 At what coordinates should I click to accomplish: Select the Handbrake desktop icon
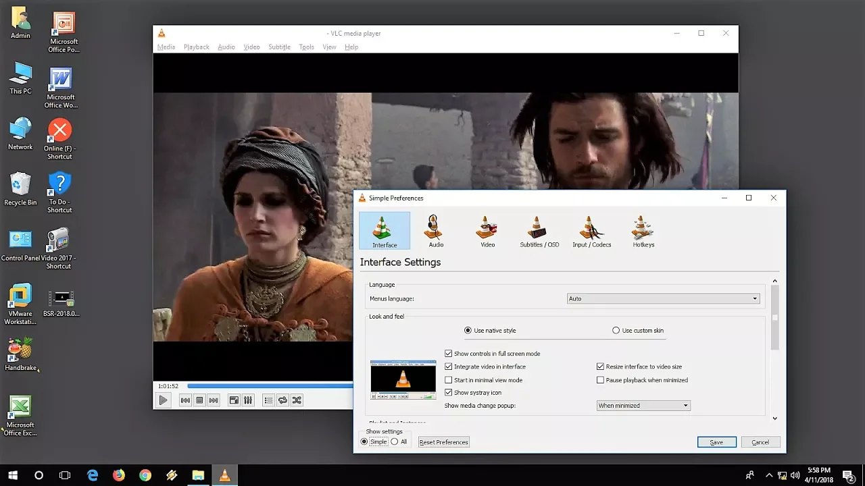point(20,354)
